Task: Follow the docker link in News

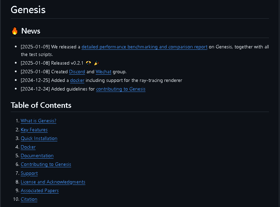Action: click(77, 81)
